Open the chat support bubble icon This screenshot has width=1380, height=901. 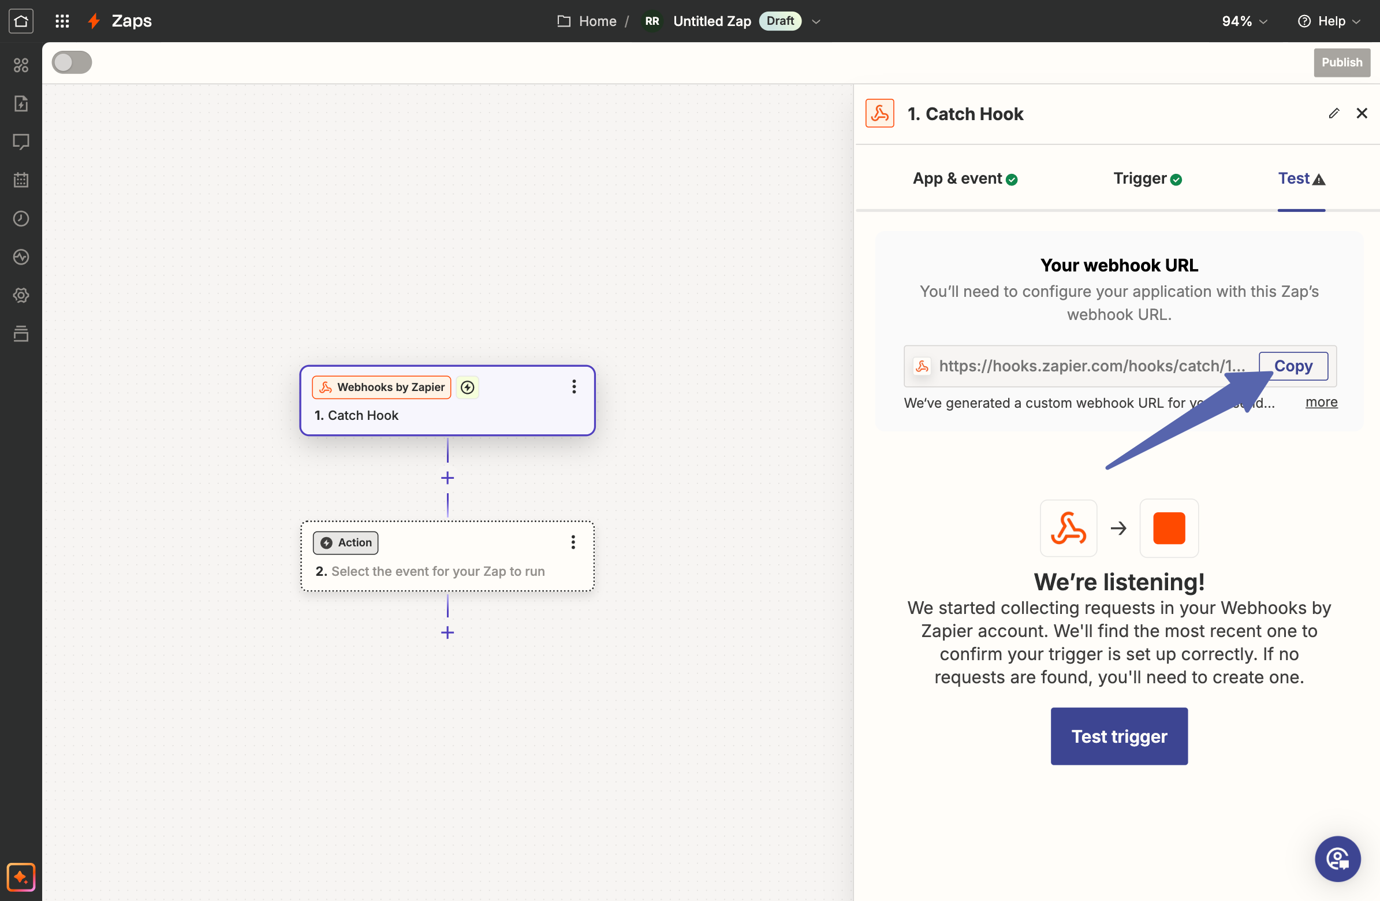[1337, 859]
